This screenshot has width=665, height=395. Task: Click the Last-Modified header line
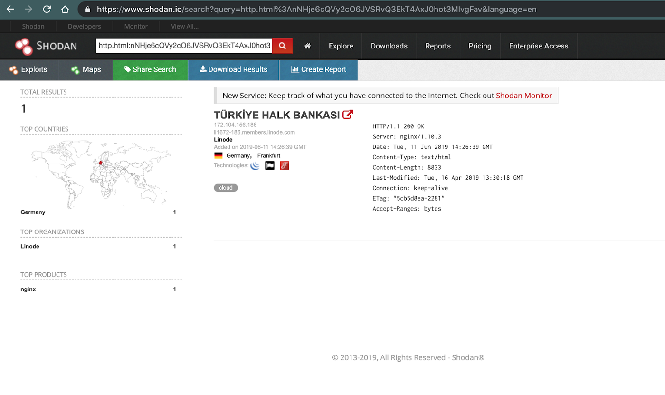448,178
